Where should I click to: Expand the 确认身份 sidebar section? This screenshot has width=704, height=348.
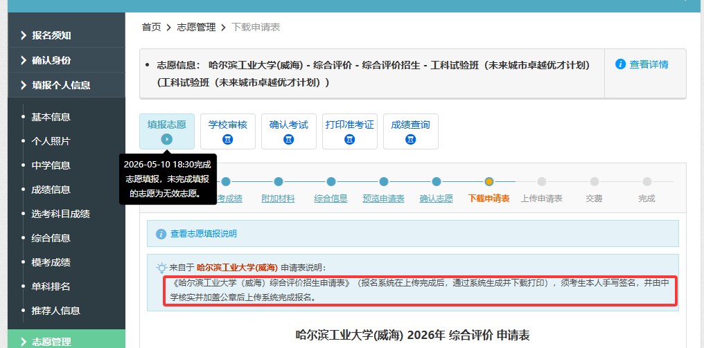pos(67,60)
